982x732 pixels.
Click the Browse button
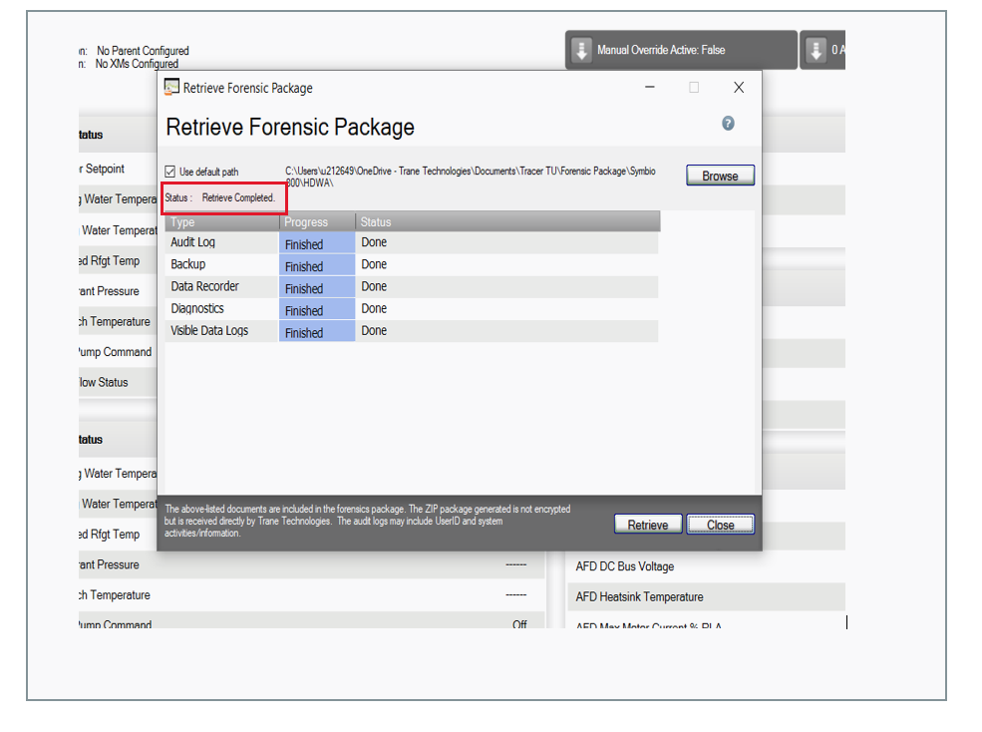(x=720, y=176)
